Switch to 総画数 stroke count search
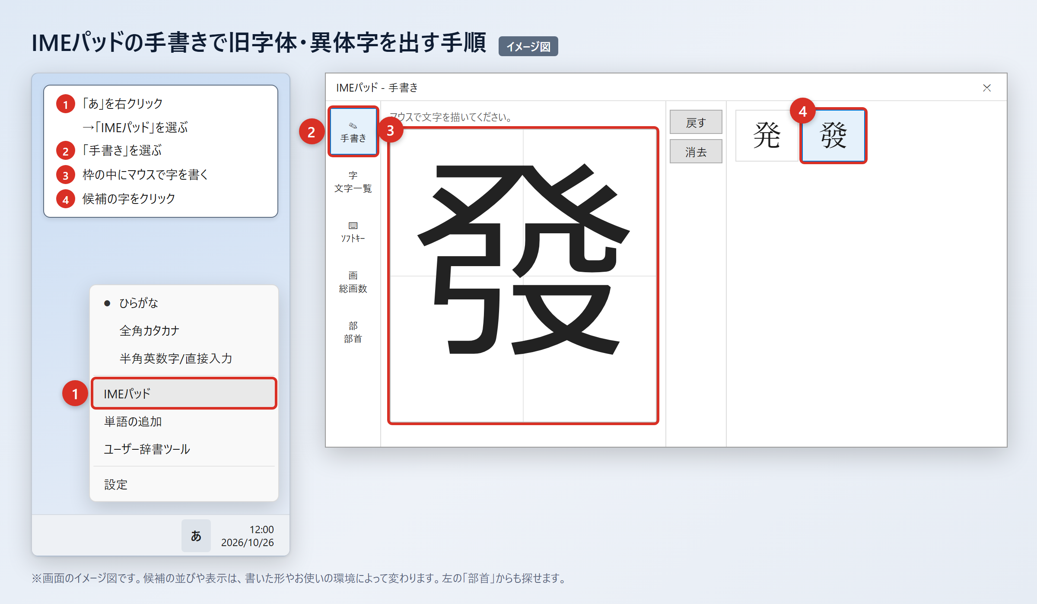 point(353,282)
